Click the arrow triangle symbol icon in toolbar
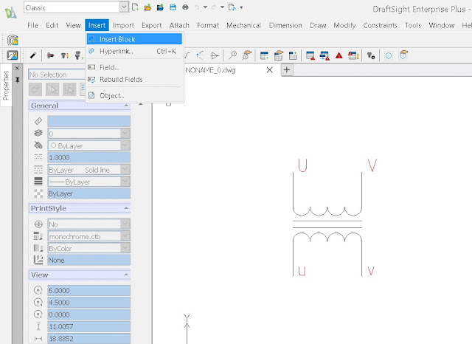 (215, 55)
